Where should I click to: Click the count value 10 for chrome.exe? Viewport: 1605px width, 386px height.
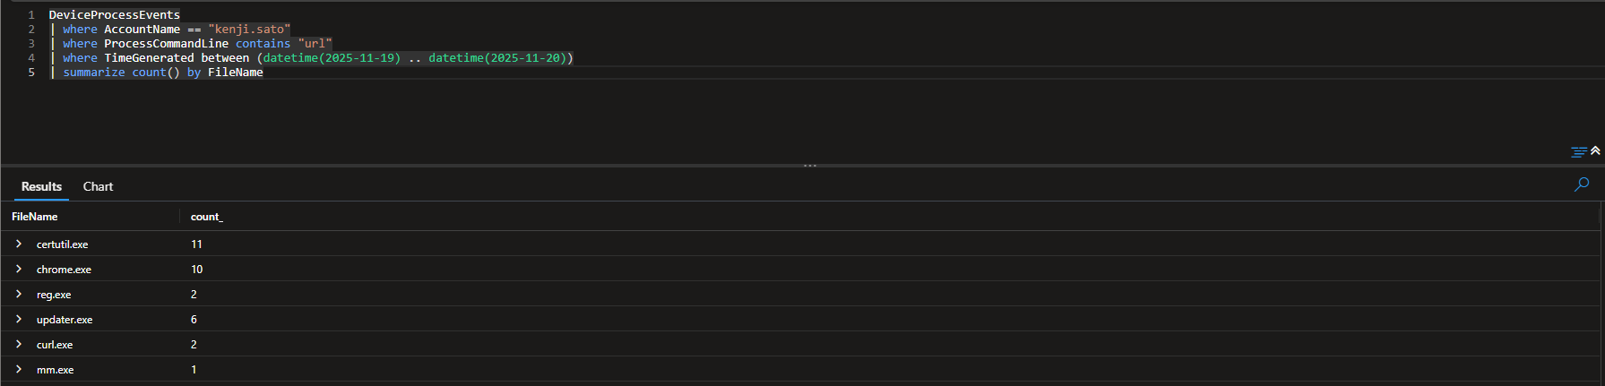click(197, 270)
